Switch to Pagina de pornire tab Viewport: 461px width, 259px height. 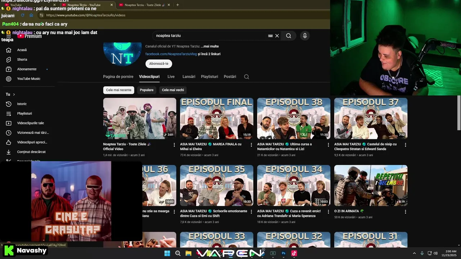(x=118, y=77)
